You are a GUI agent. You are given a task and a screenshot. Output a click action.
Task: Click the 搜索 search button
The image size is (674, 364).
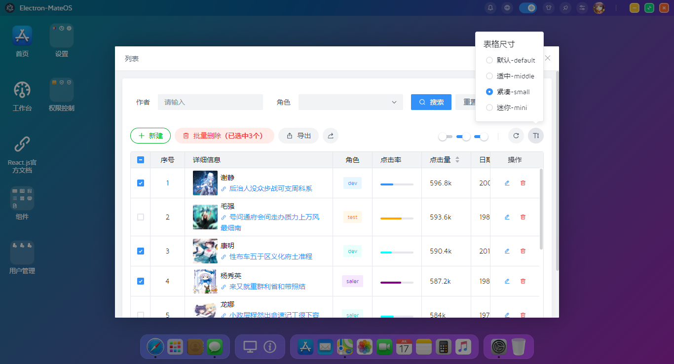[431, 102]
